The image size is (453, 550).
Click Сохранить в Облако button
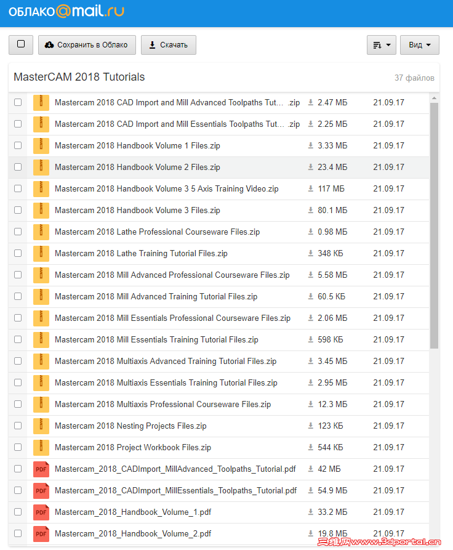point(87,45)
